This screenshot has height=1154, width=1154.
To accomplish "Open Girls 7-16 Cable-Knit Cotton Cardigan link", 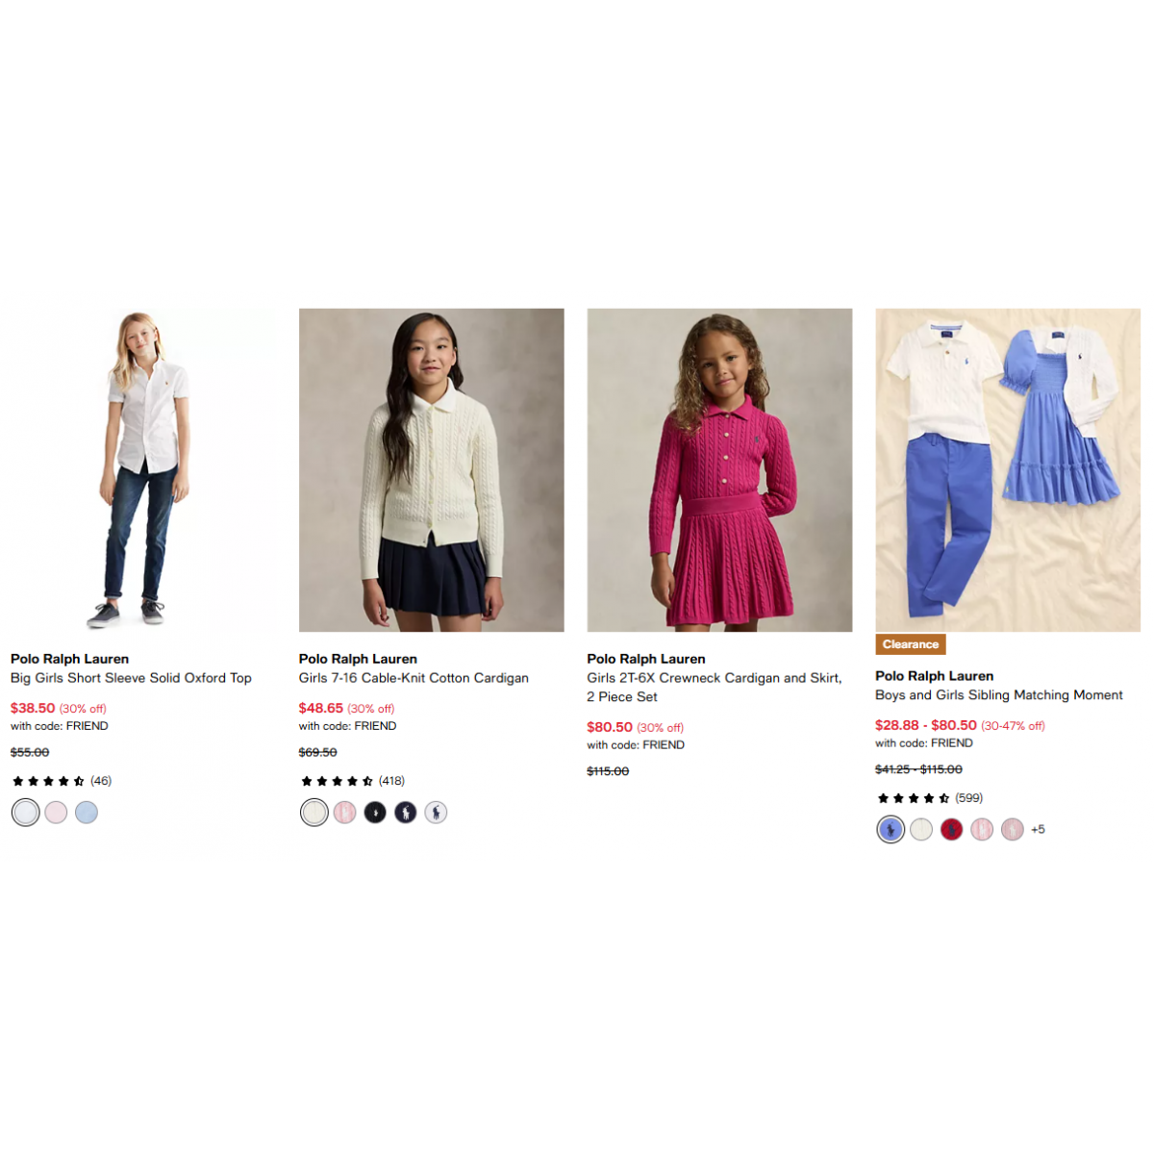I will click(x=414, y=678).
